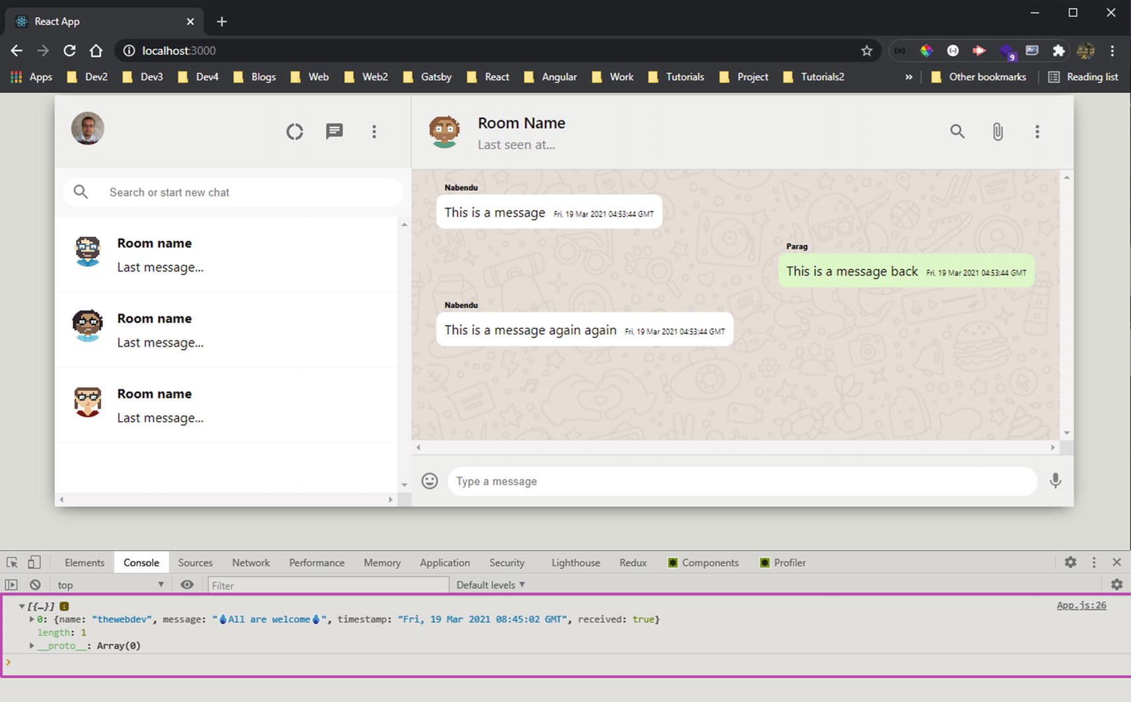Open the emoji picker smiley icon

[x=430, y=481]
